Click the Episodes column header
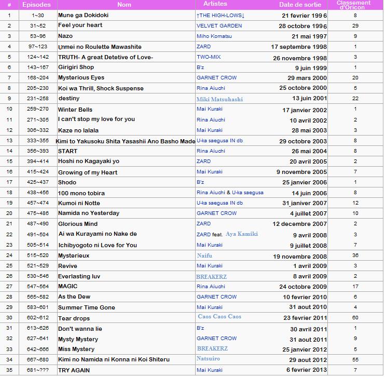The image size is (385, 377). (36, 5)
